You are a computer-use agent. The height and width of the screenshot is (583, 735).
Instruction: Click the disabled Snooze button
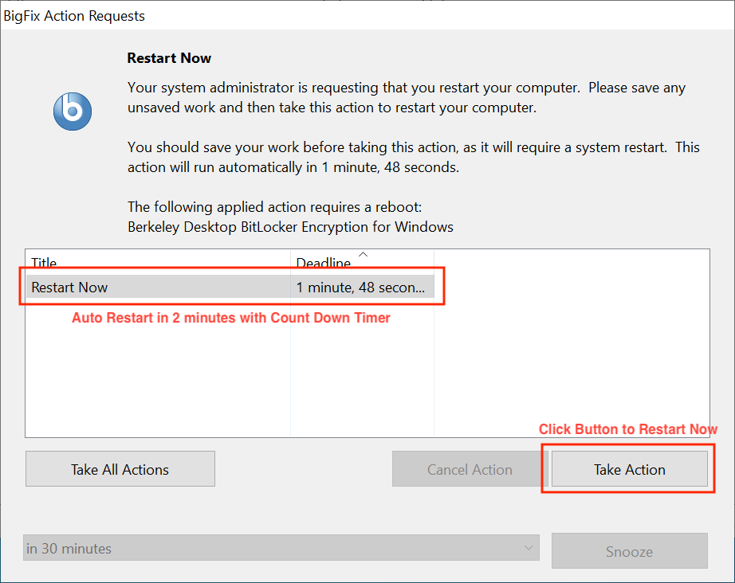coord(629,550)
